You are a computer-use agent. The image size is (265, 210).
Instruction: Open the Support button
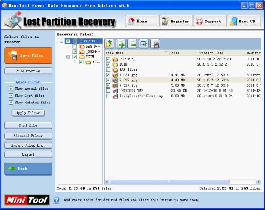[210, 21]
